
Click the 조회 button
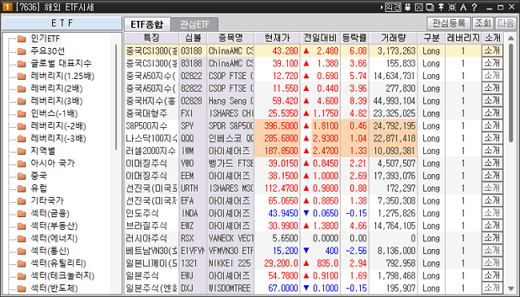click(483, 23)
